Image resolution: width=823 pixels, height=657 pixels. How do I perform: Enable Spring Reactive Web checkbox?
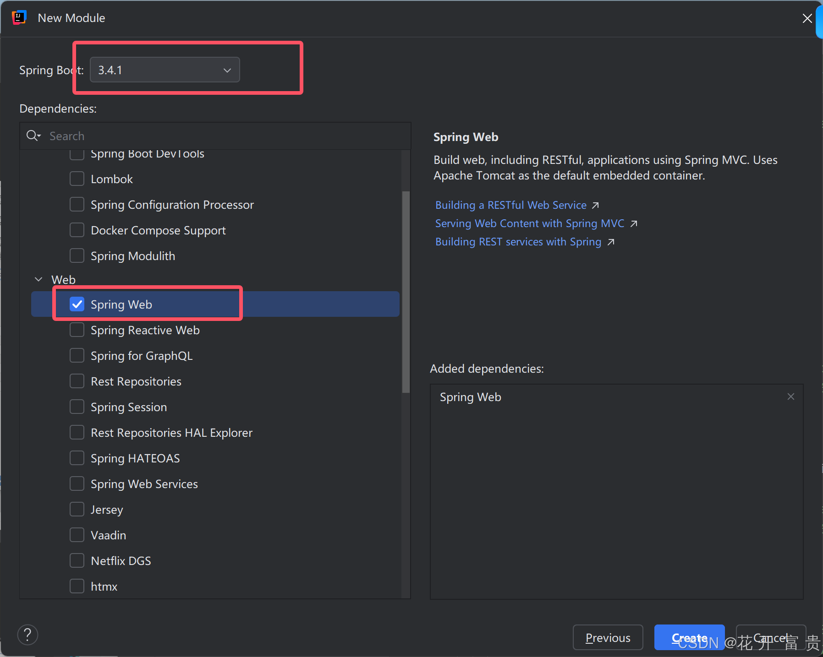click(x=77, y=330)
